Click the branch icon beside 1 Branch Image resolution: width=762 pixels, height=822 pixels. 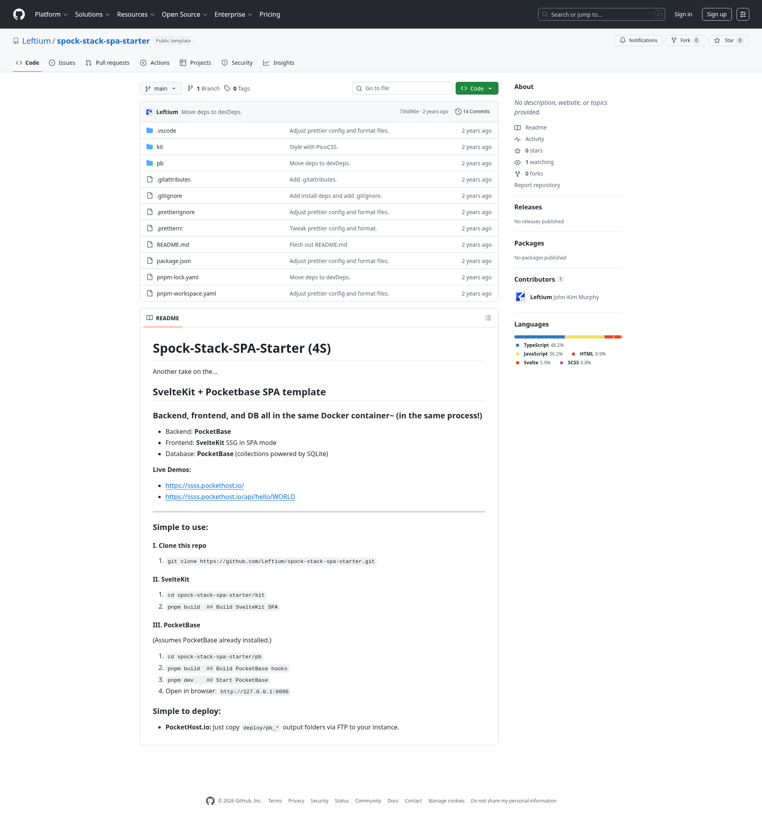tap(190, 88)
